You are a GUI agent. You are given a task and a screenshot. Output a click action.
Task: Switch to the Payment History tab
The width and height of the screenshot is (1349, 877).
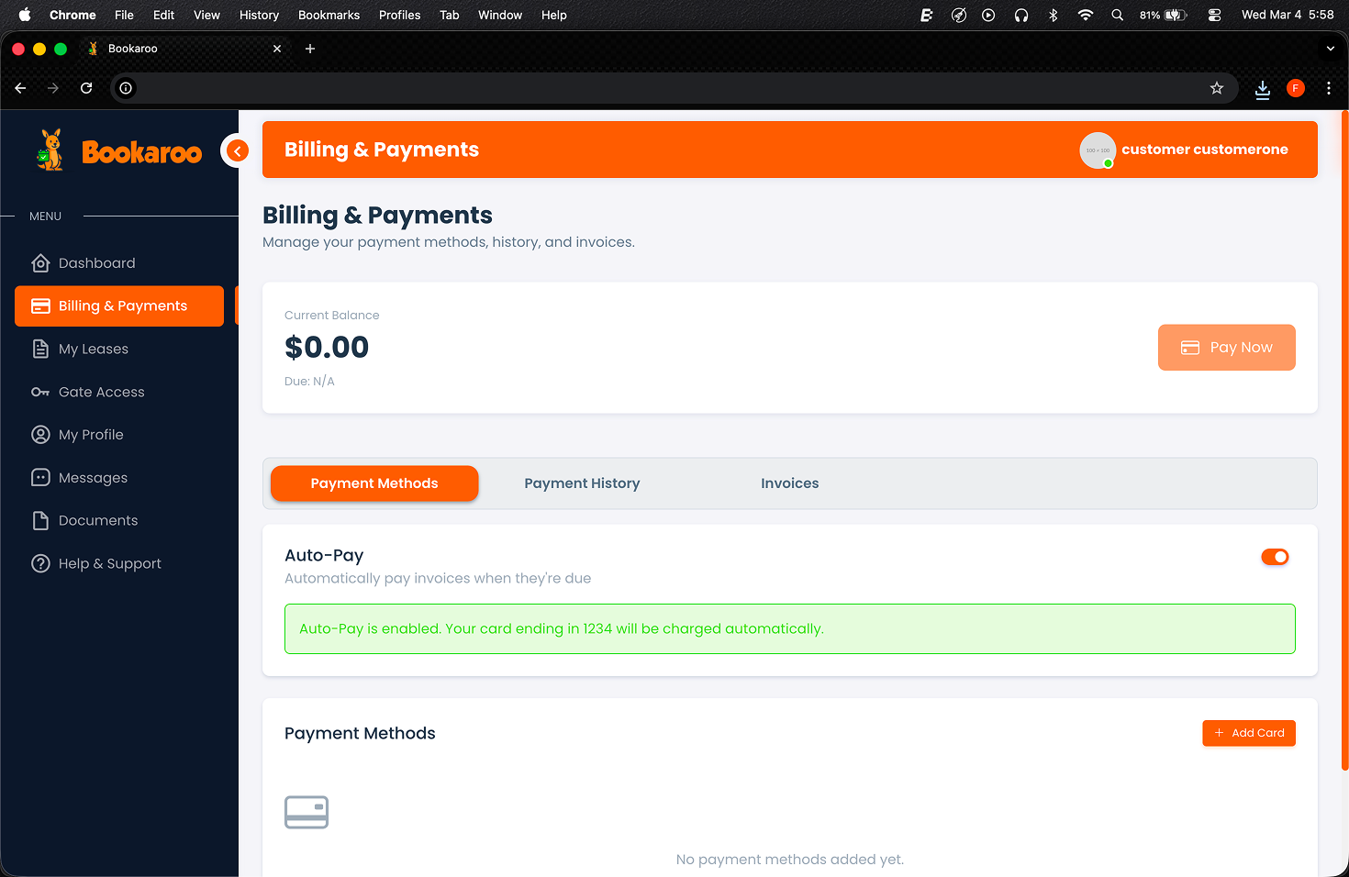point(582,483)
